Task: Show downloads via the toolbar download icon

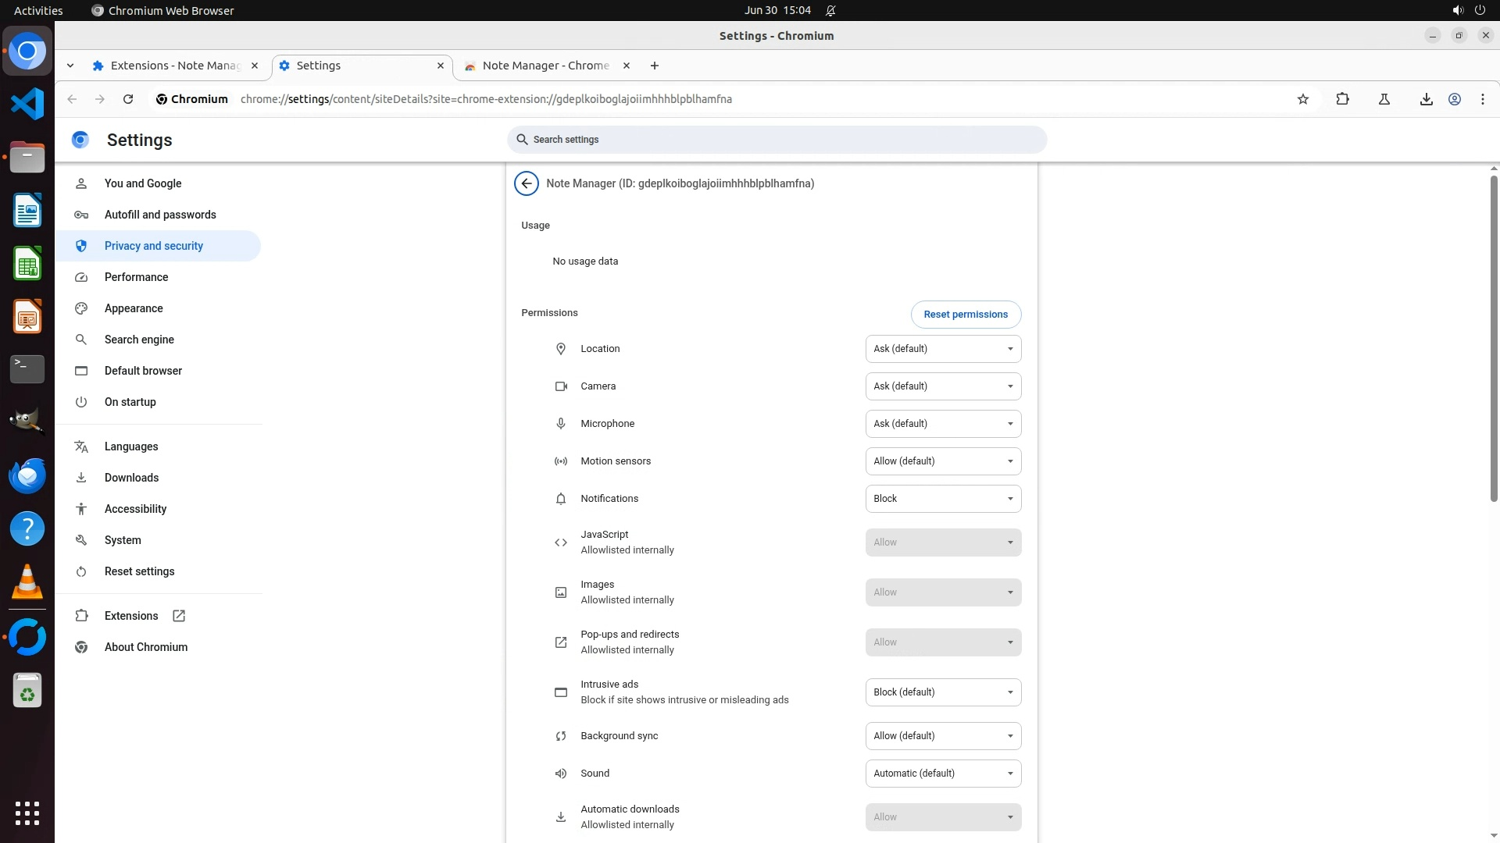Action: click(1426, 99)
